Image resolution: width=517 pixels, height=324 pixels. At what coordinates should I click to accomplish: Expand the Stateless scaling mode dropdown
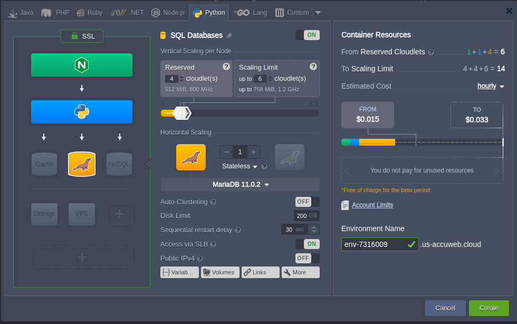point(240,166)
